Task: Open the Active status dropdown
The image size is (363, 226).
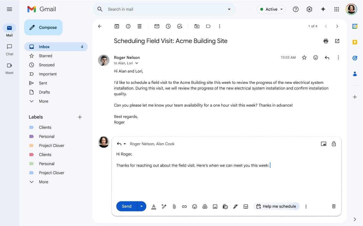Action: pyautogui.click(x=271, y=9)
